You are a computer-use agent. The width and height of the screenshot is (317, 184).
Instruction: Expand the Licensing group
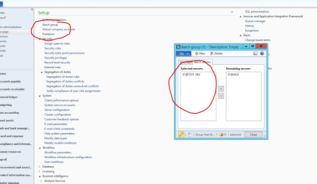(x=40, y=171)
